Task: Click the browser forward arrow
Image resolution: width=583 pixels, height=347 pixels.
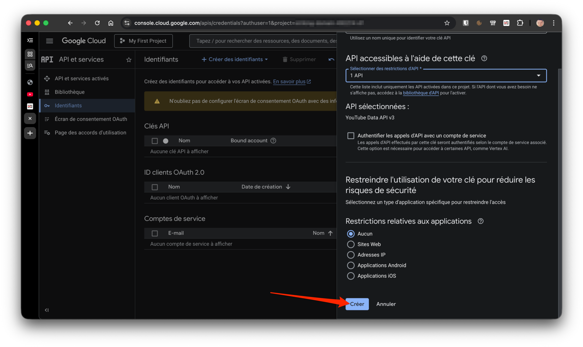Action: coord(84,23)
